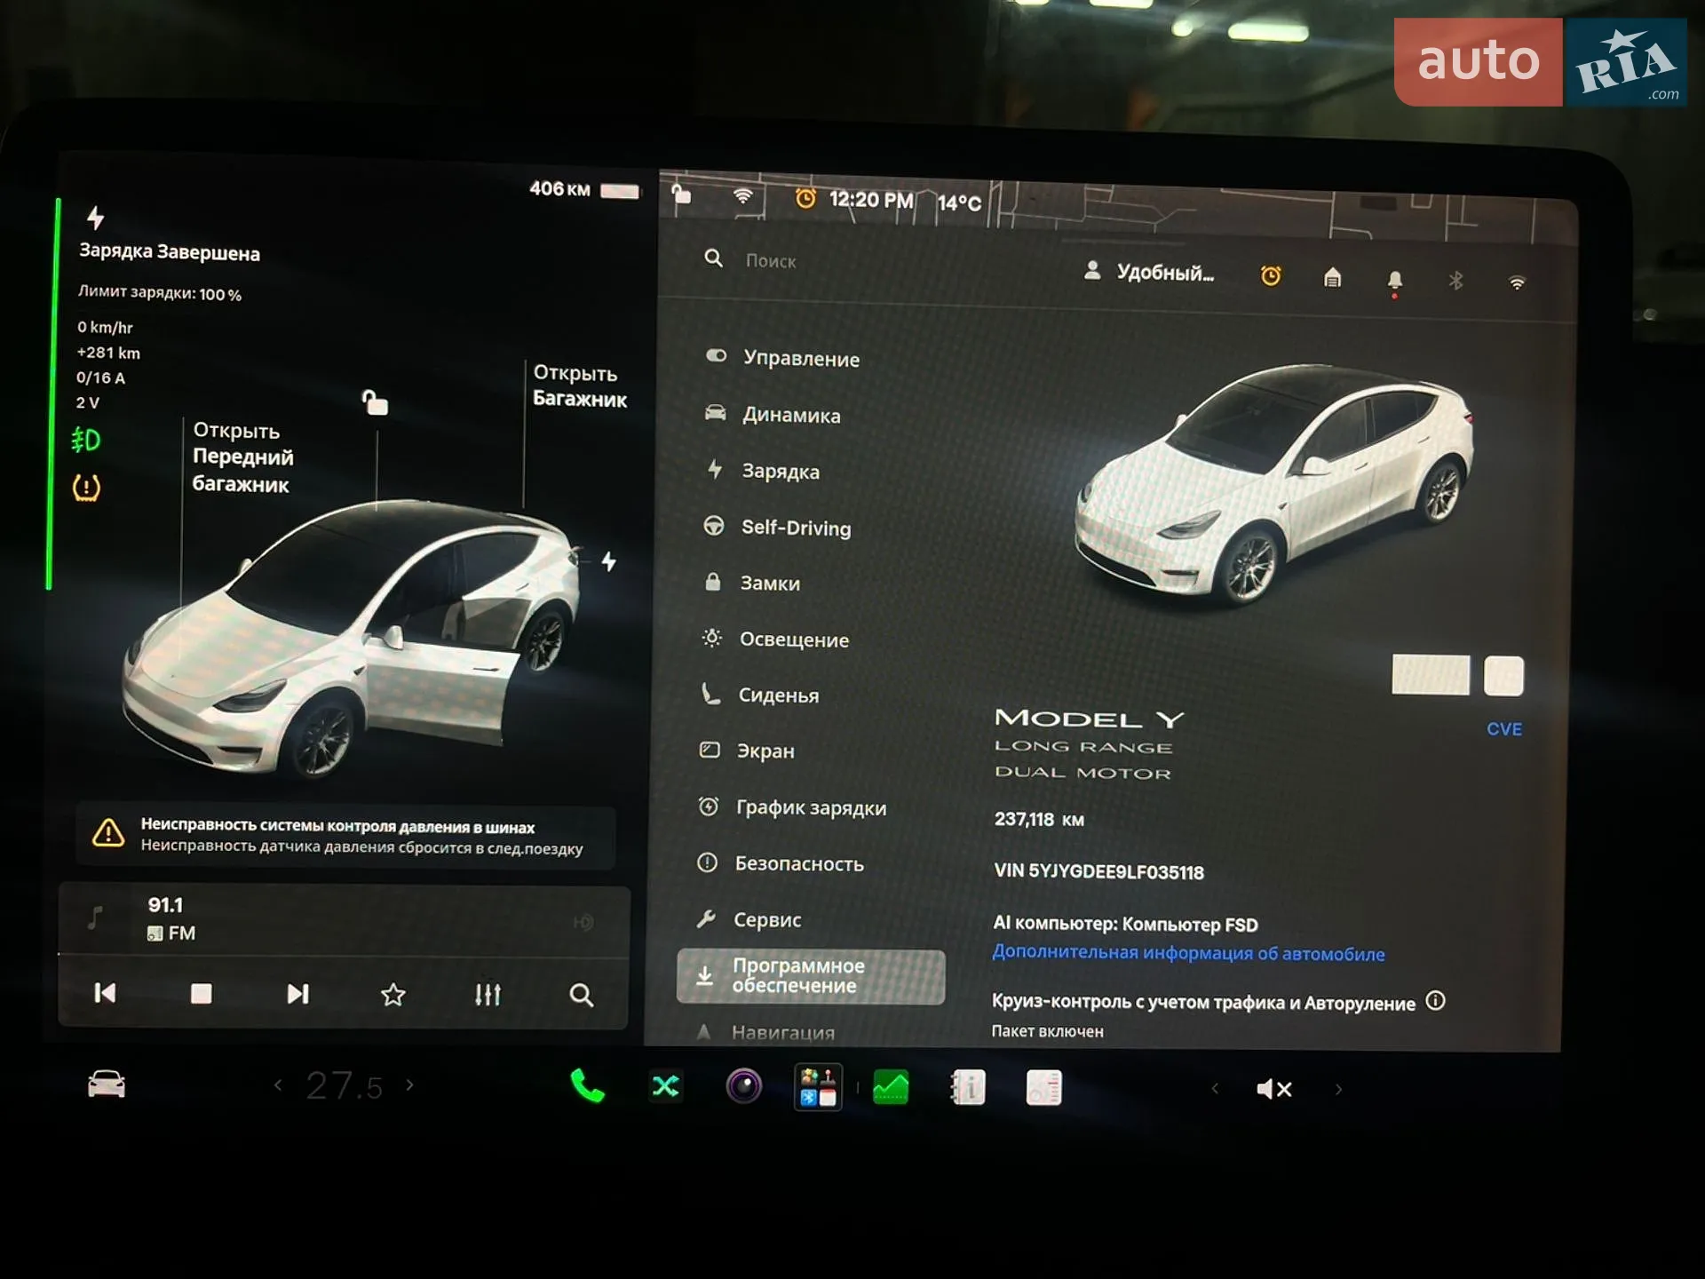Tap the unlock padlock icon on the map bar
Image resolution: width=1705 pixels, height=1279 pixels.
[681, 193]
